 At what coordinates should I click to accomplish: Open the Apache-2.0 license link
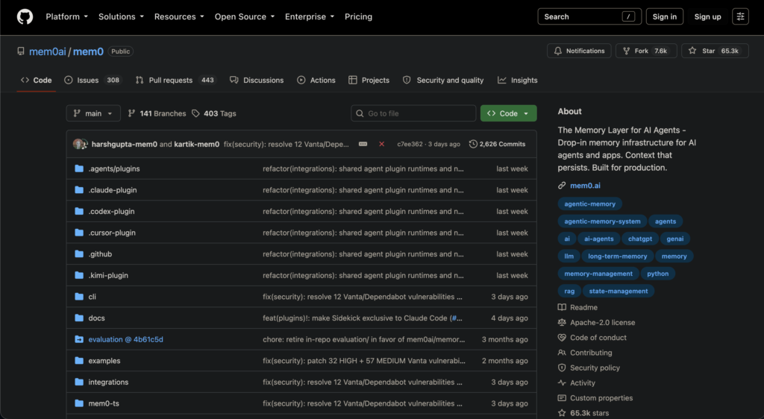coord(596,323)
